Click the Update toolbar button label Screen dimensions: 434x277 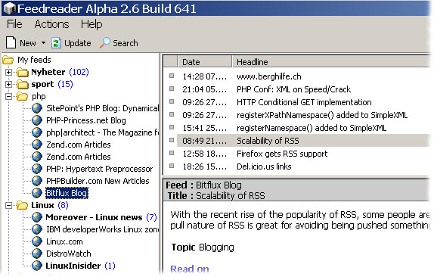click(77, 43)
